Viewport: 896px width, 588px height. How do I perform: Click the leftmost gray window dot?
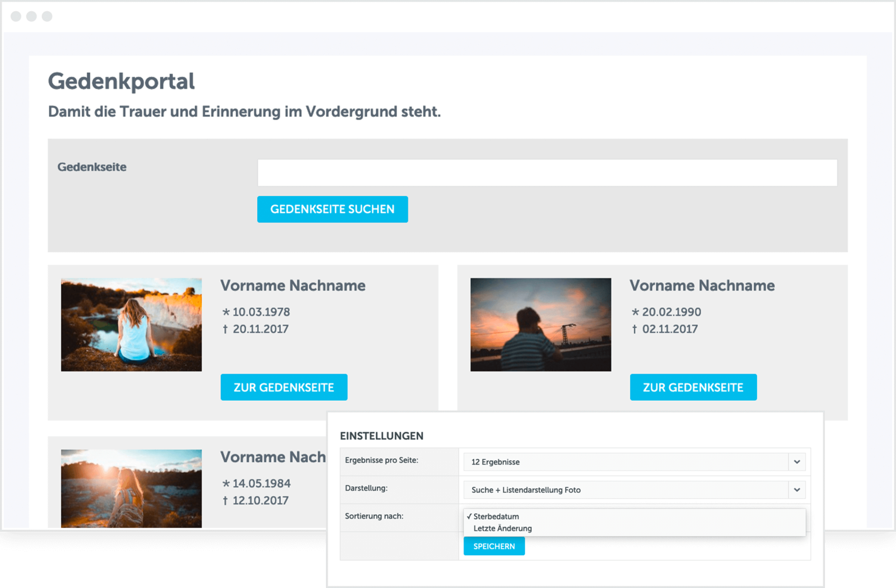click(x=16, y=16)
